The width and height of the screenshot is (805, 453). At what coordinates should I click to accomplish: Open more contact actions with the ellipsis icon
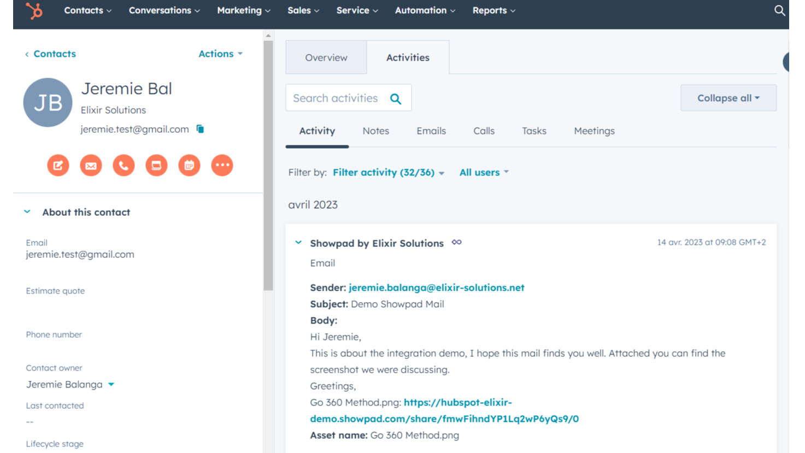point(222,165)
